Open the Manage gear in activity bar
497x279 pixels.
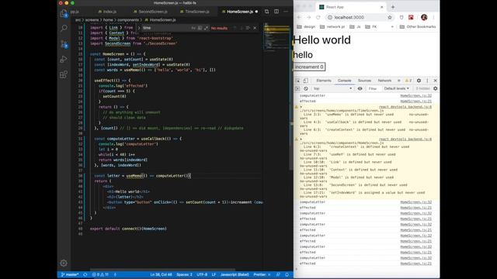click(64, 263)
